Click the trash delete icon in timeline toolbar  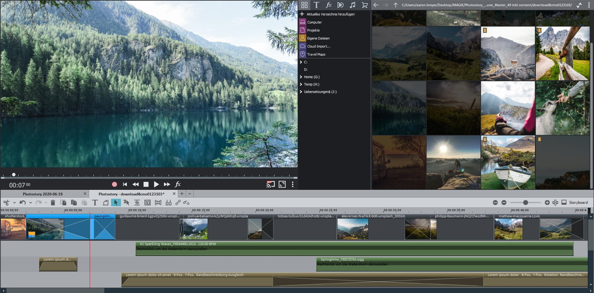tap(53, 202)
